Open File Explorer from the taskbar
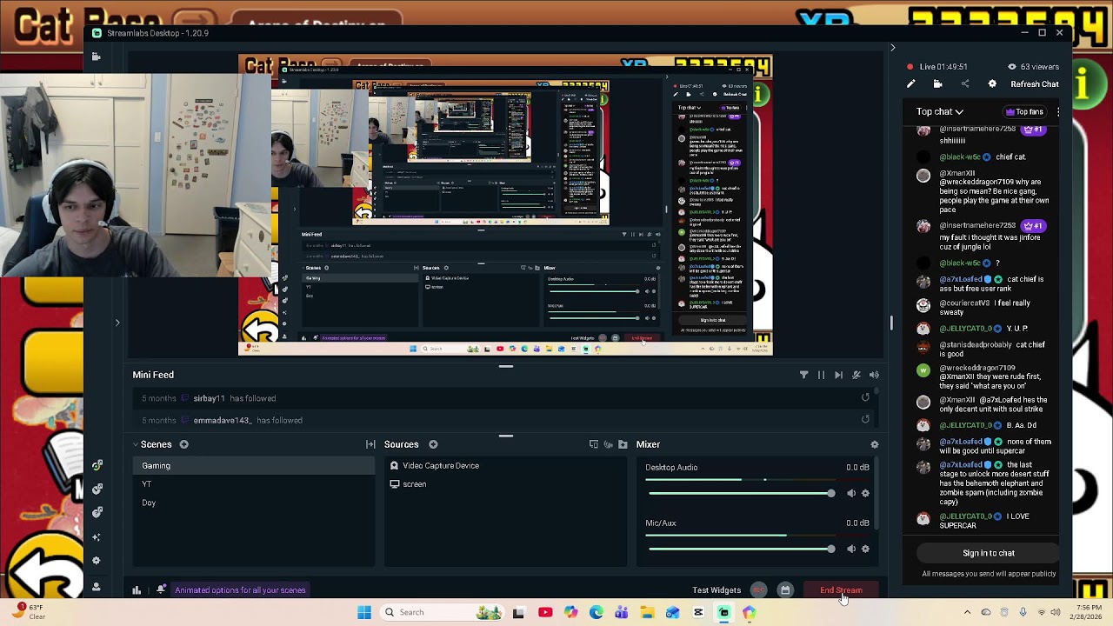This screenshot has width=1113, height=626. [x=647, y=612]
